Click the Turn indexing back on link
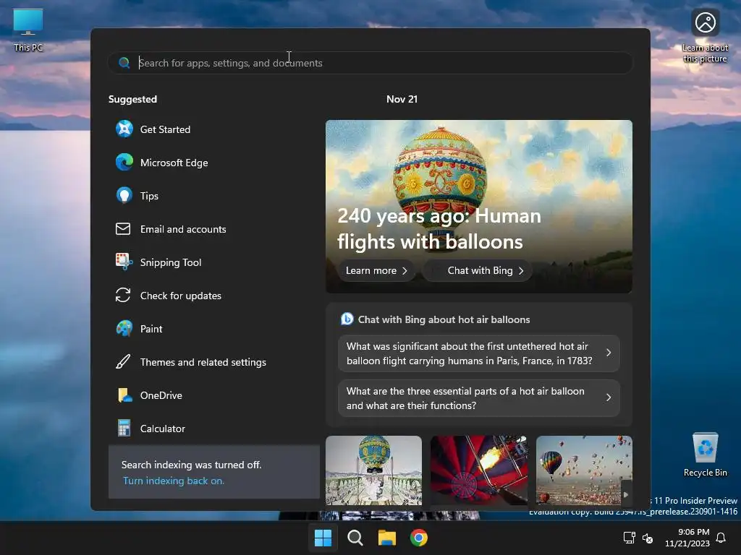 click(174, 481)
